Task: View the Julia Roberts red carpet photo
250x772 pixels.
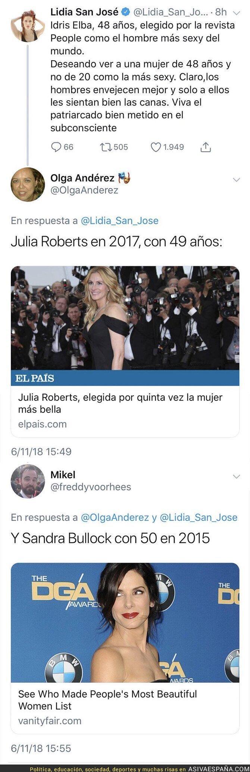Action: (125, 318)
